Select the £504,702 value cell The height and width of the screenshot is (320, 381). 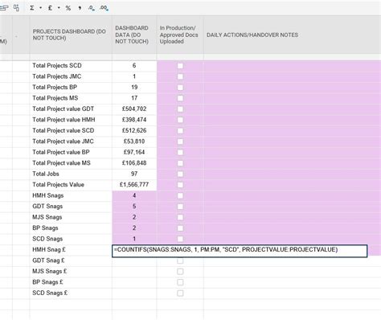pos(134,109)
